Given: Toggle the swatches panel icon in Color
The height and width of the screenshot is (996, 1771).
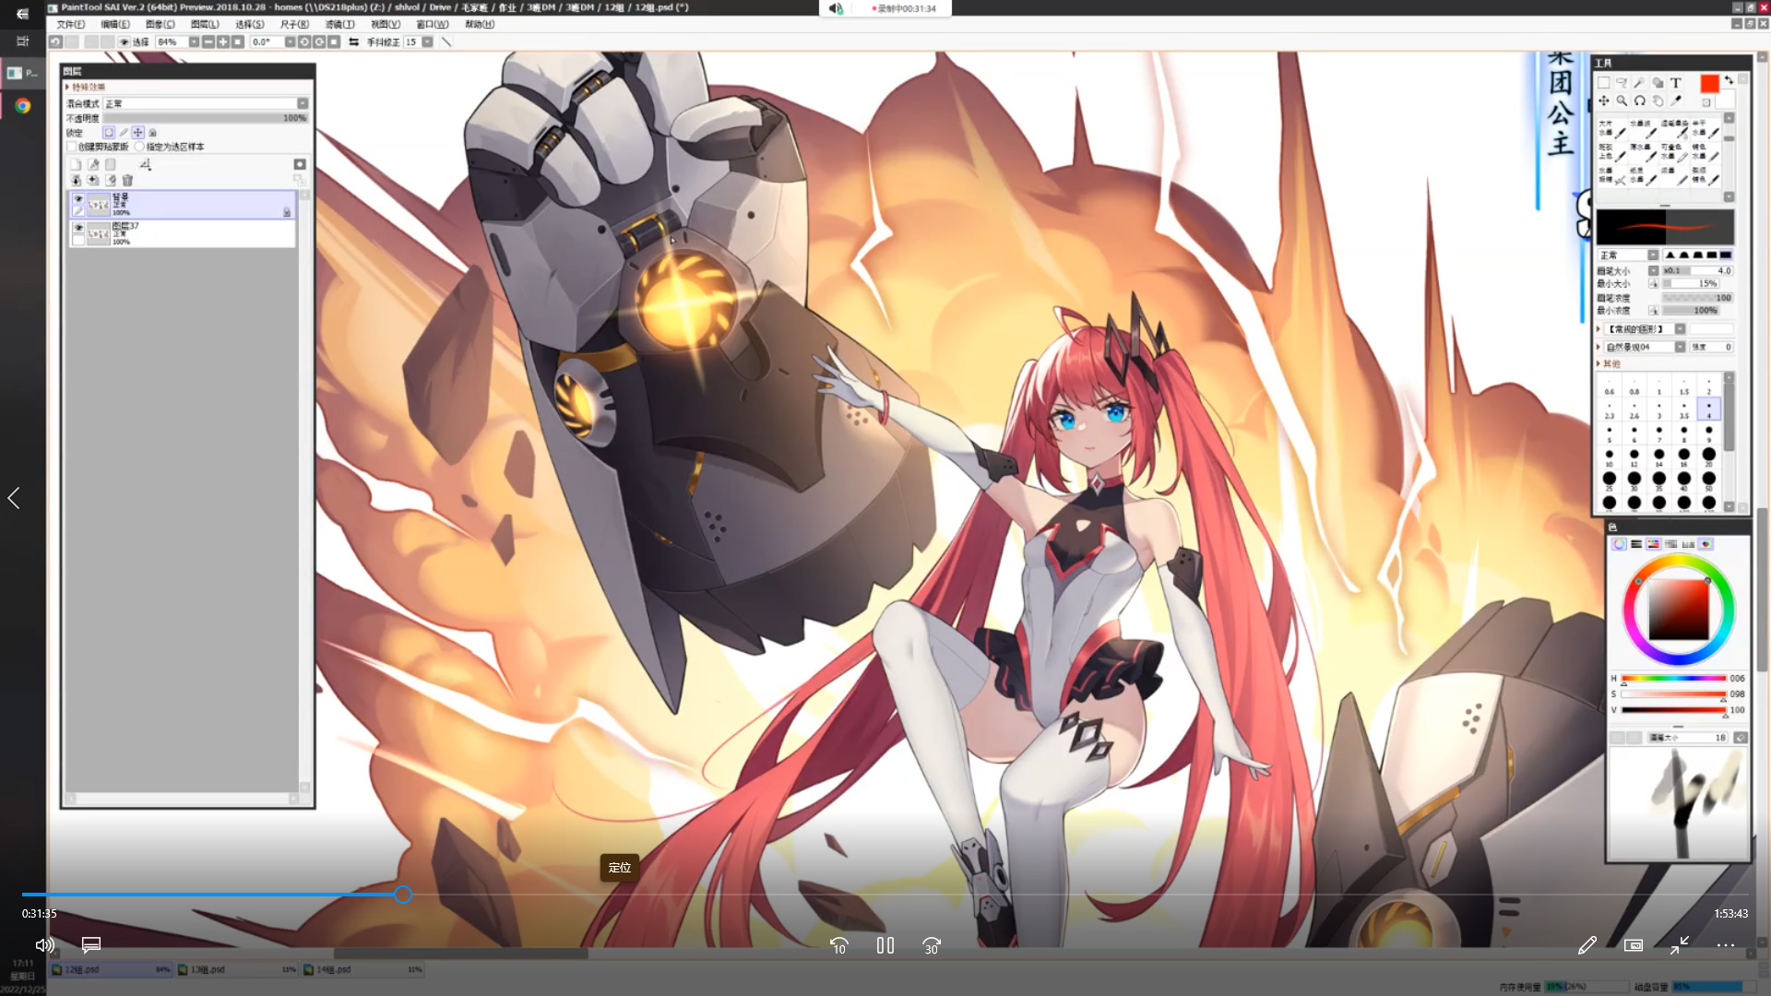Looking at the screenshot, I should [1688, 544].
